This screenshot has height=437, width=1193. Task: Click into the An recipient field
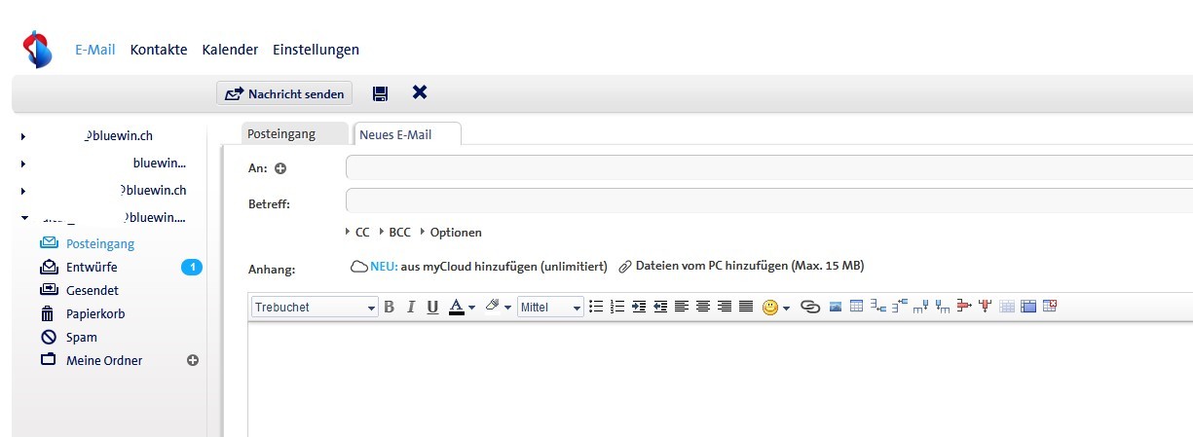tap(769, 167)
